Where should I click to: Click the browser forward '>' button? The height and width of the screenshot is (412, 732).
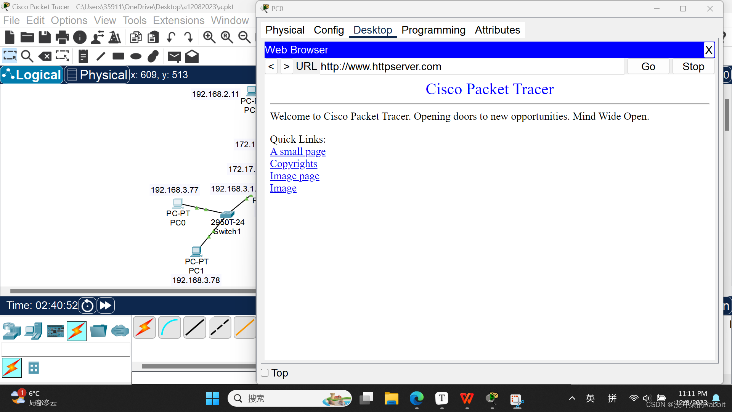coord(287,66)
